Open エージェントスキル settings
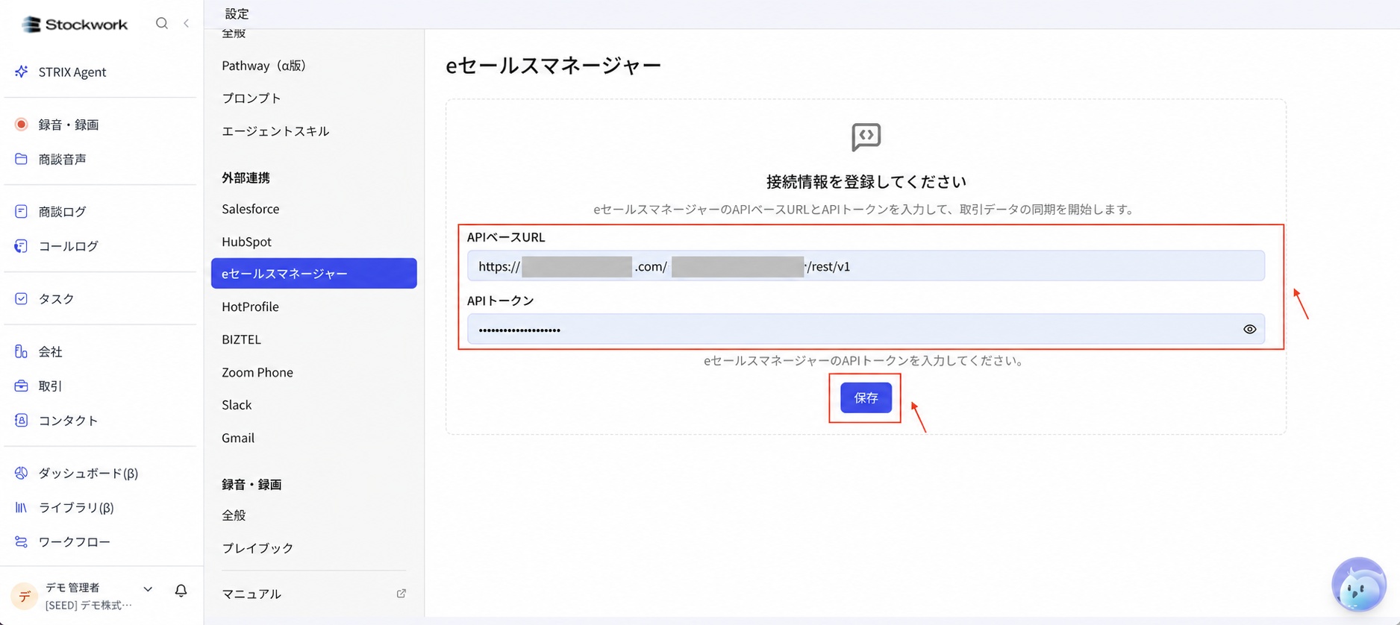 click(x=275, y=131)
